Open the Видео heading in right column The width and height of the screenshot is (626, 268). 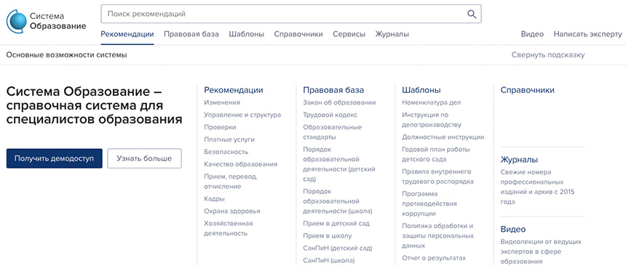pos(513,230)
